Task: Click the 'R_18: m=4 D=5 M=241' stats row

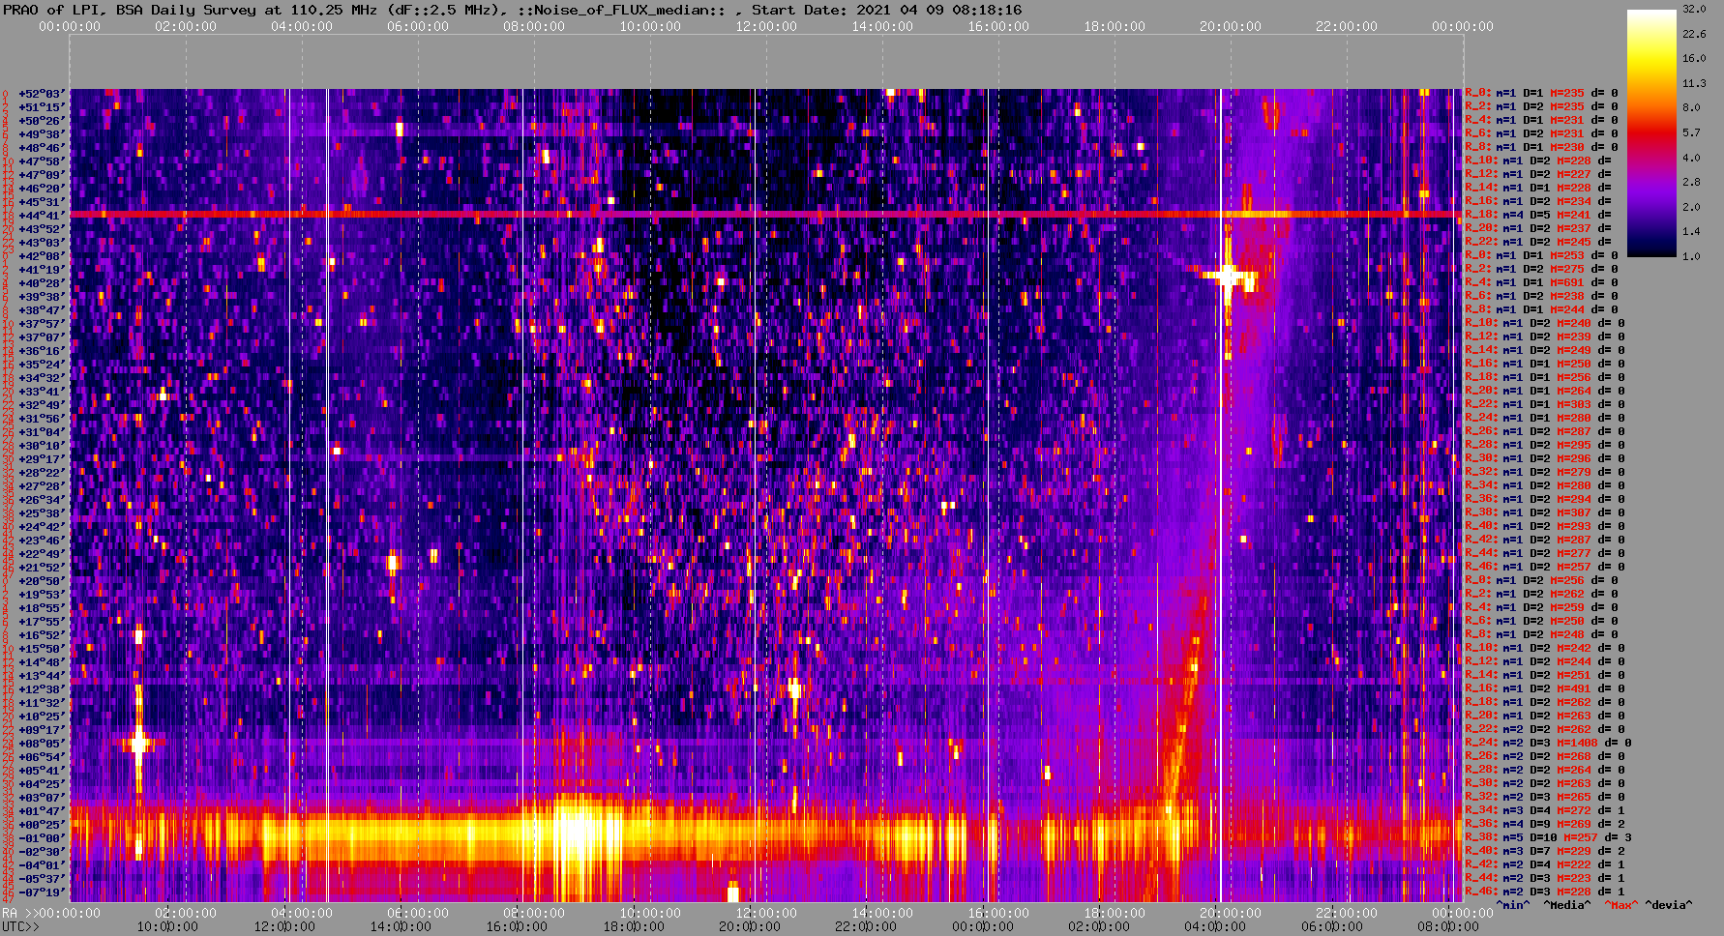Action: pyautogui.click(x=1538, y=216)
